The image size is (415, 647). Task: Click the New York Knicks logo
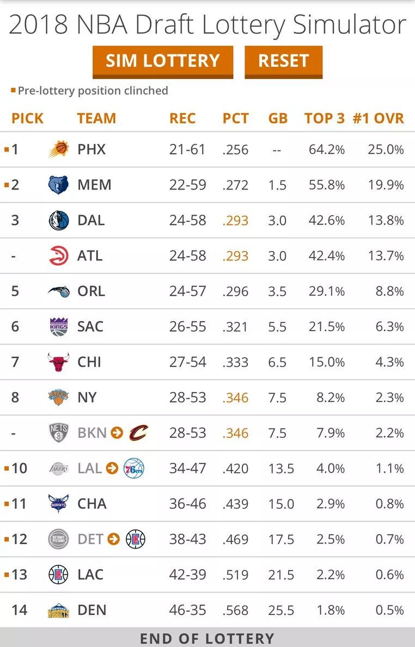pyautogui.click(x=59, y=398)
